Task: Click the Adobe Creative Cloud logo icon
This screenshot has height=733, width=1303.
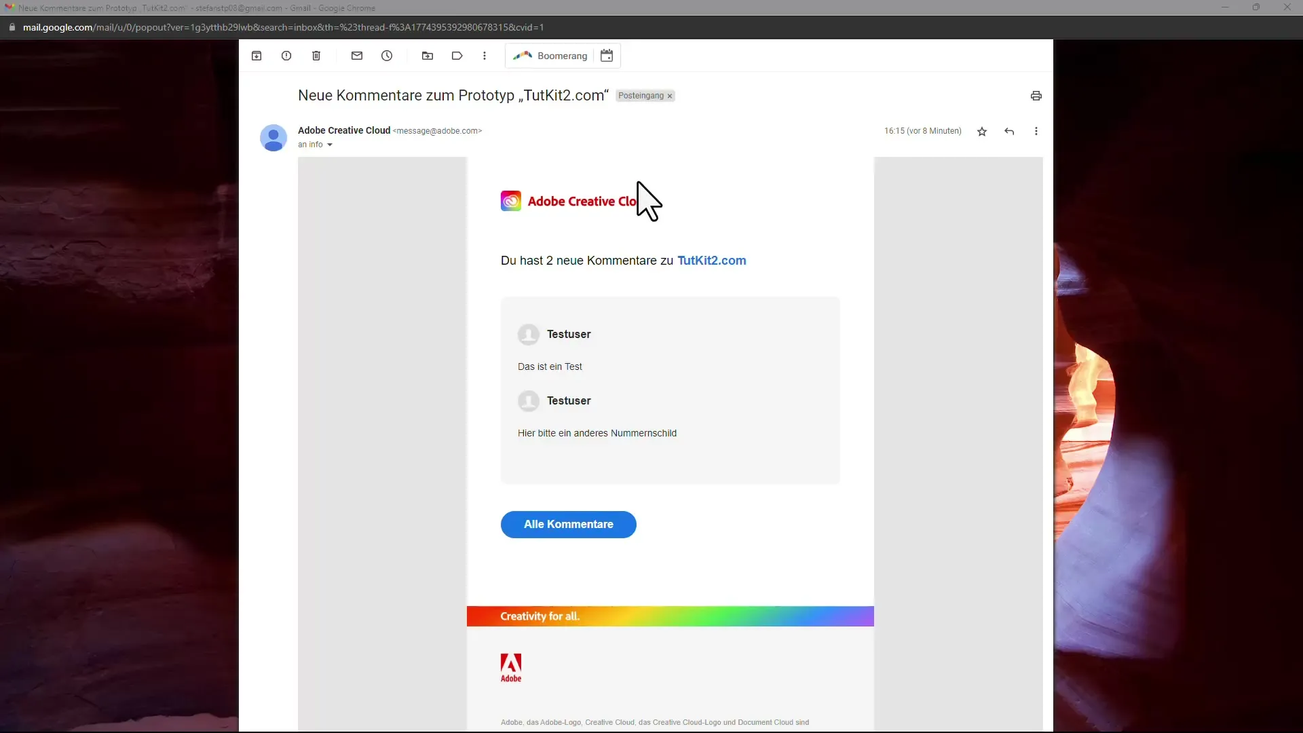Action: pyautogui.click(x=511, y=201)
